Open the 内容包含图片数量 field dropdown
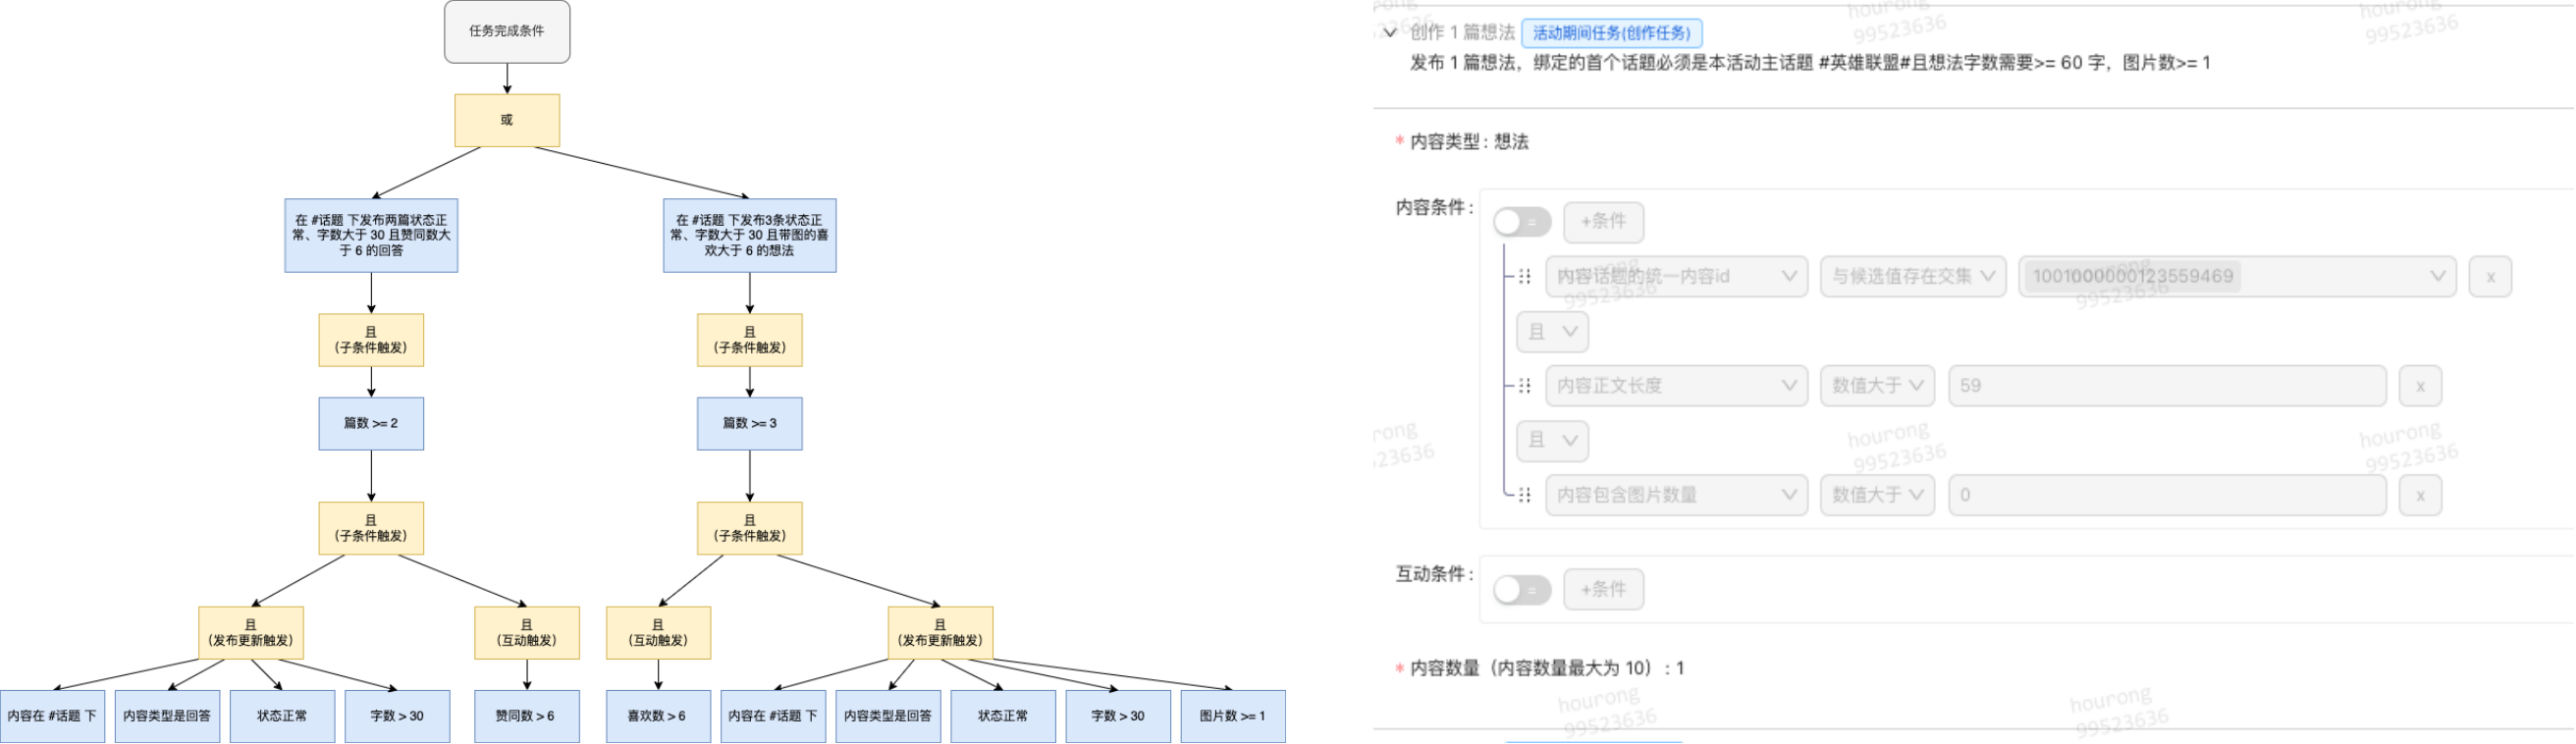Viewport: 2576px width, 744px height. click(1676, 495)
